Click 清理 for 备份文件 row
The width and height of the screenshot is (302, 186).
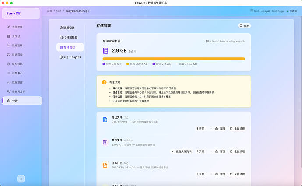(220, 151)
